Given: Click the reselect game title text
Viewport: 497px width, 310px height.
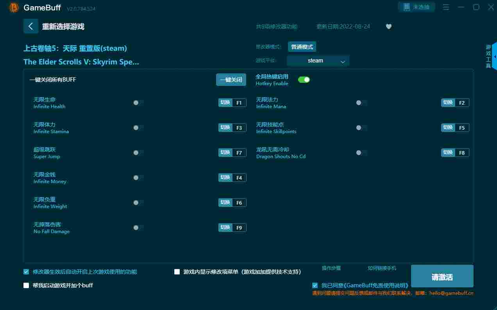Looking at the screenshot, I should 63,27.
